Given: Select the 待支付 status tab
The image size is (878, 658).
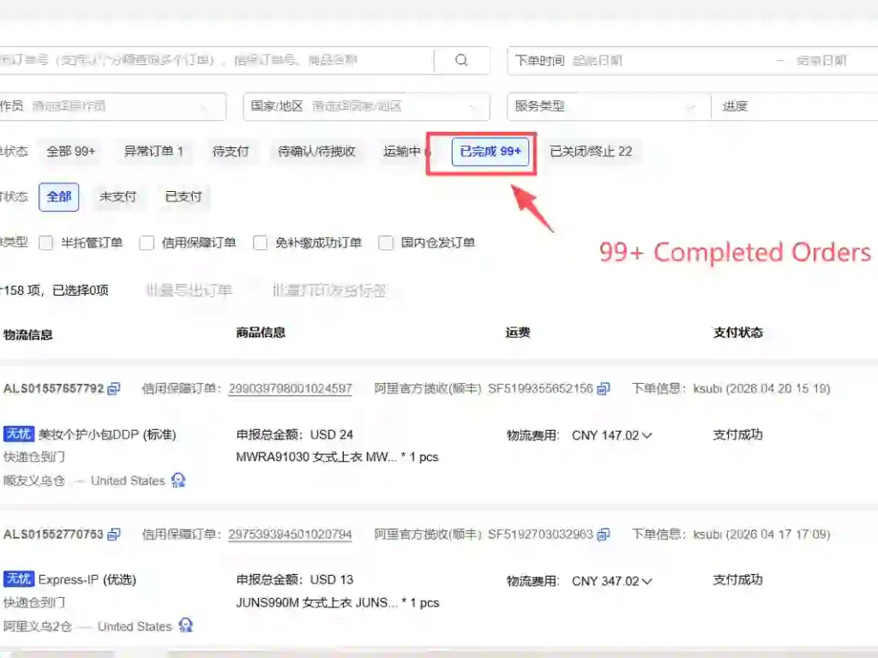Looking at the screenshot, I should tap(231, 152).
